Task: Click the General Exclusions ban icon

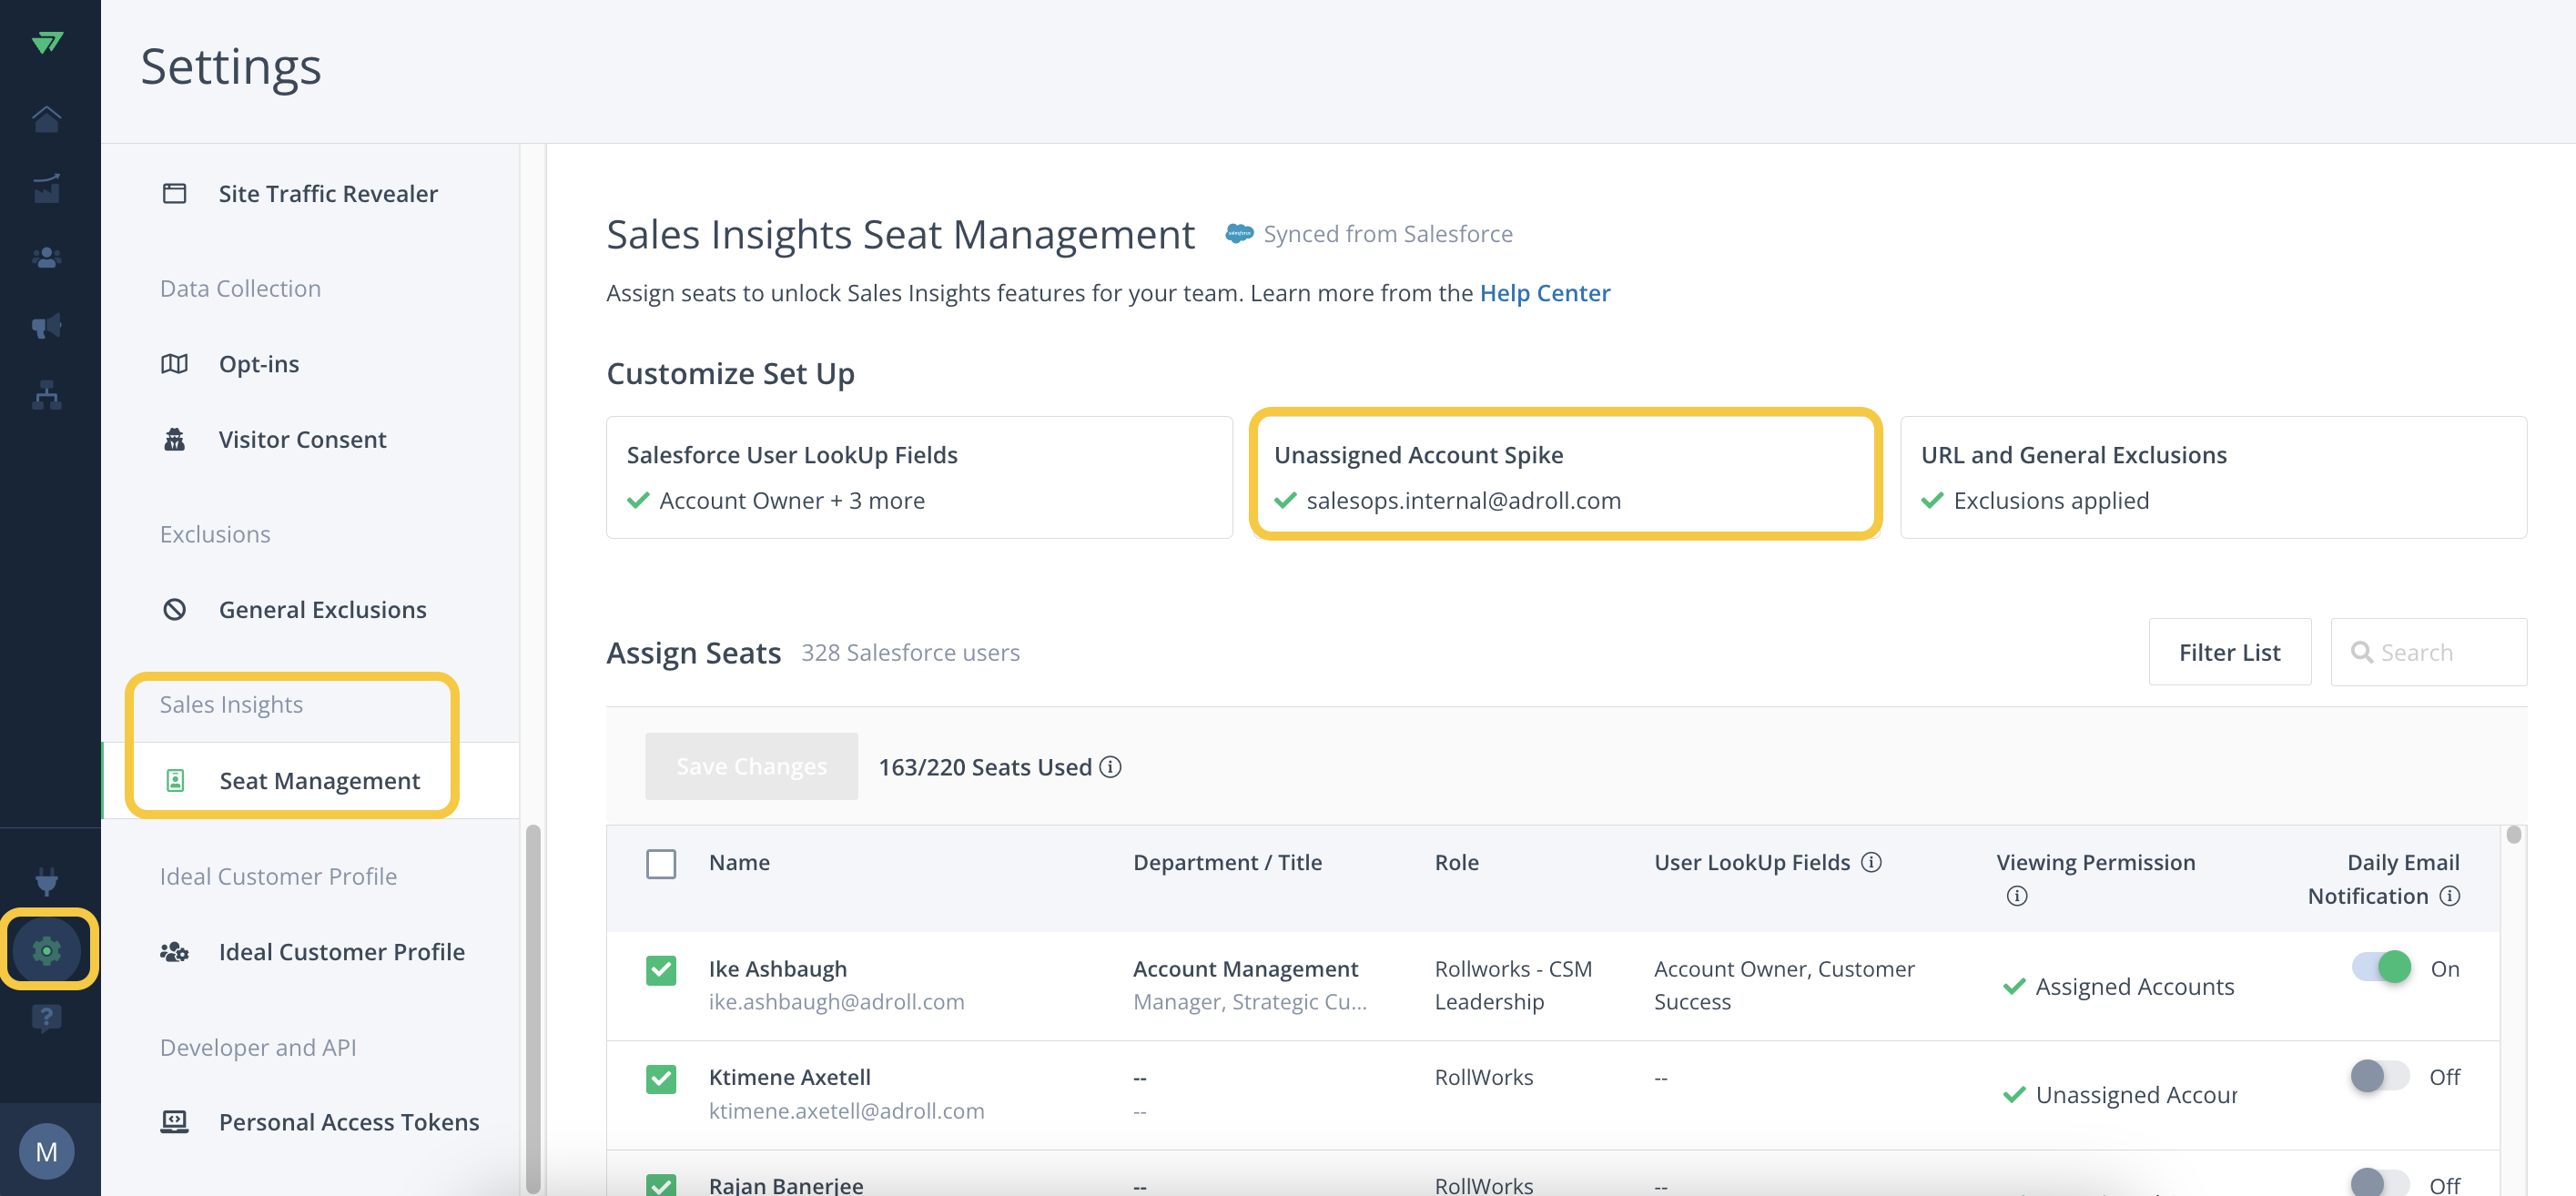Action: [x=175, y=609]
